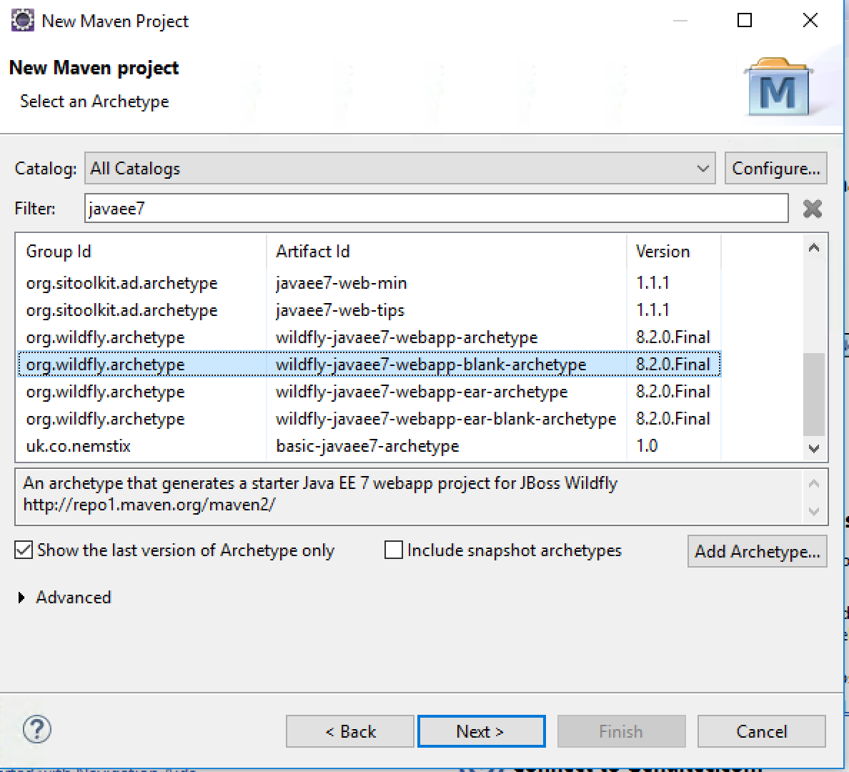Click the Eclipse icon in the title bar

[x=22, y=21]
